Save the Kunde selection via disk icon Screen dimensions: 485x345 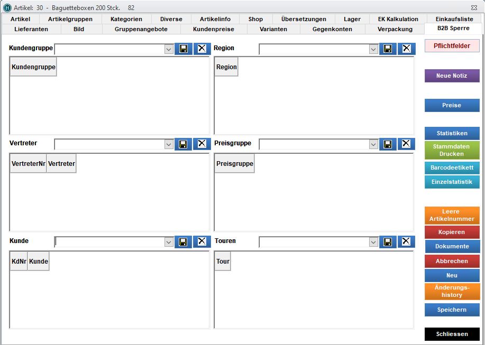tap(183, 241)
